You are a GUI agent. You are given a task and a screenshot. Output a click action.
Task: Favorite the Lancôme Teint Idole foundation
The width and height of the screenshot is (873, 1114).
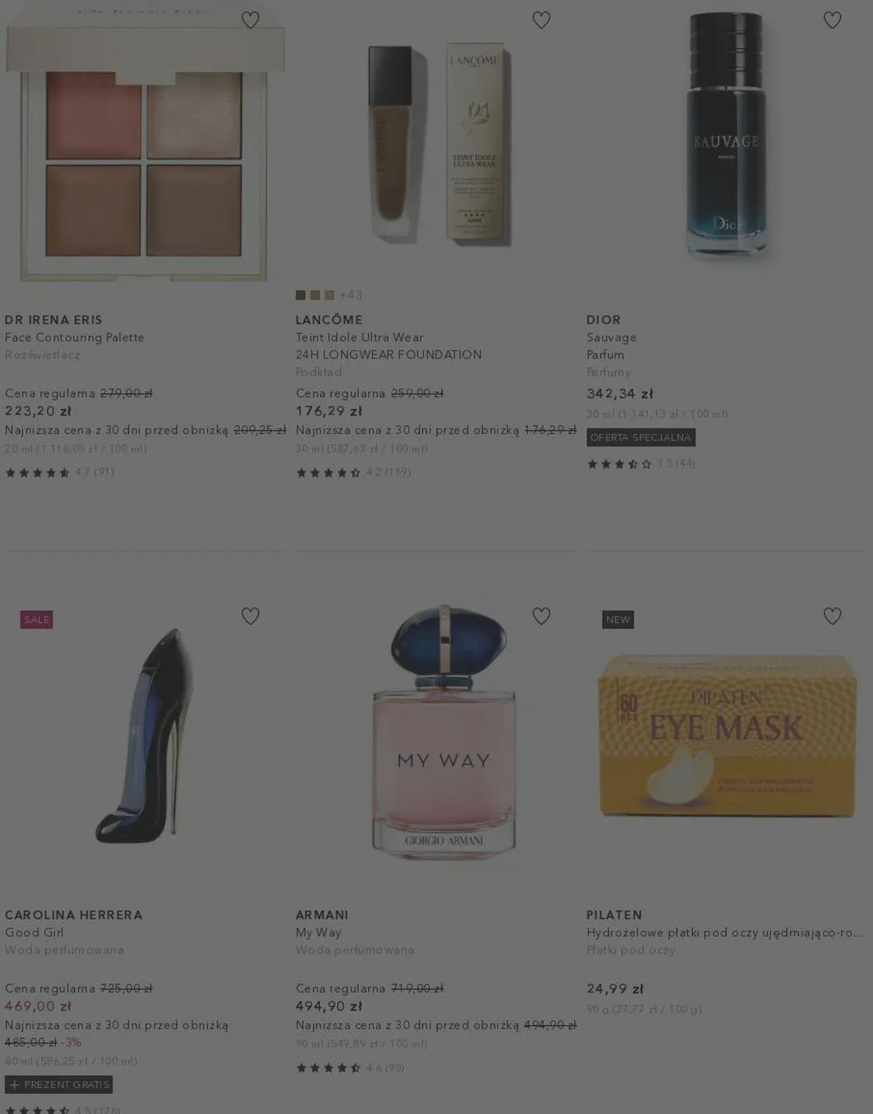pyautogui.click(x=541, y=20)
